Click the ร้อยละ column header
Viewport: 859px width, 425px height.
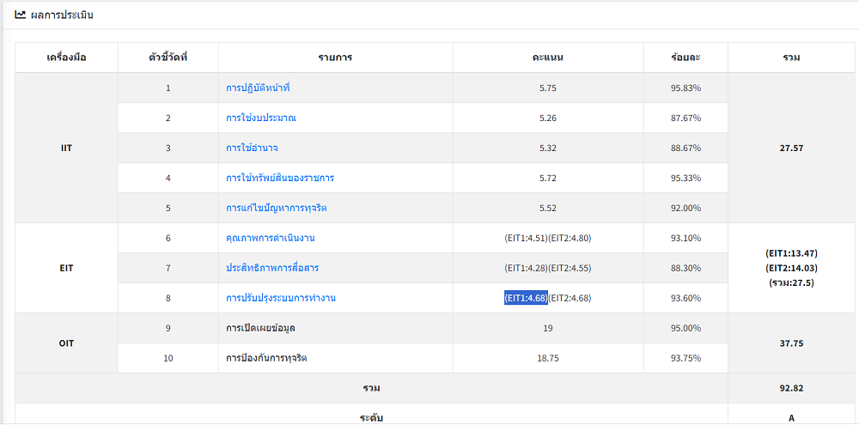[x=685, y=58]
